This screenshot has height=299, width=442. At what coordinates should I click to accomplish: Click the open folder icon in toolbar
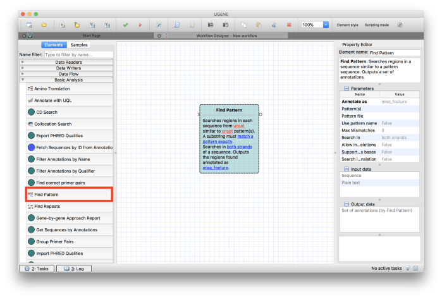click(x=44, y=25)
